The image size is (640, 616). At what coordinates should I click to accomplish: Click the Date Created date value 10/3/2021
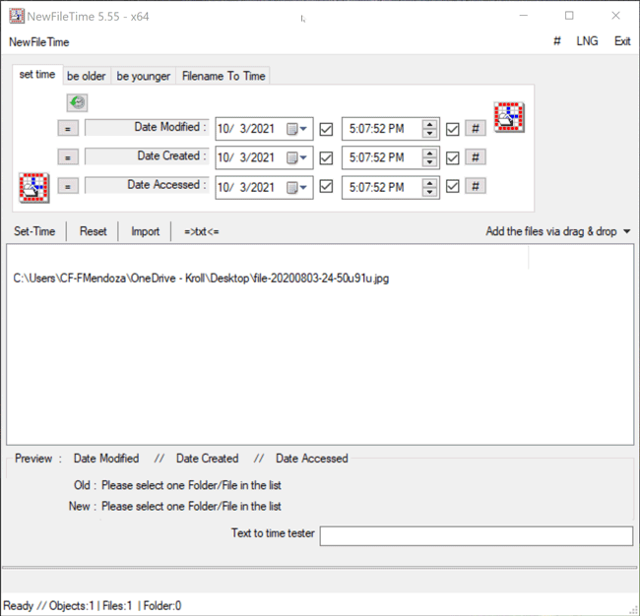pos(246,157)
